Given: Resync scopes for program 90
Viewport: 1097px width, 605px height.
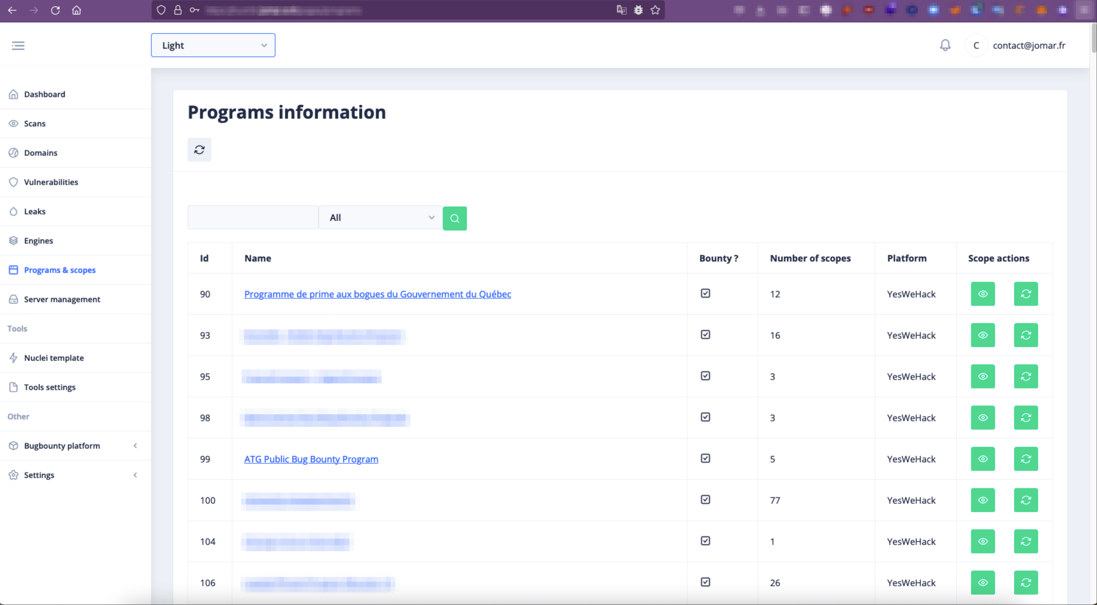Looking at the screenshot, I should (1026, 294).
